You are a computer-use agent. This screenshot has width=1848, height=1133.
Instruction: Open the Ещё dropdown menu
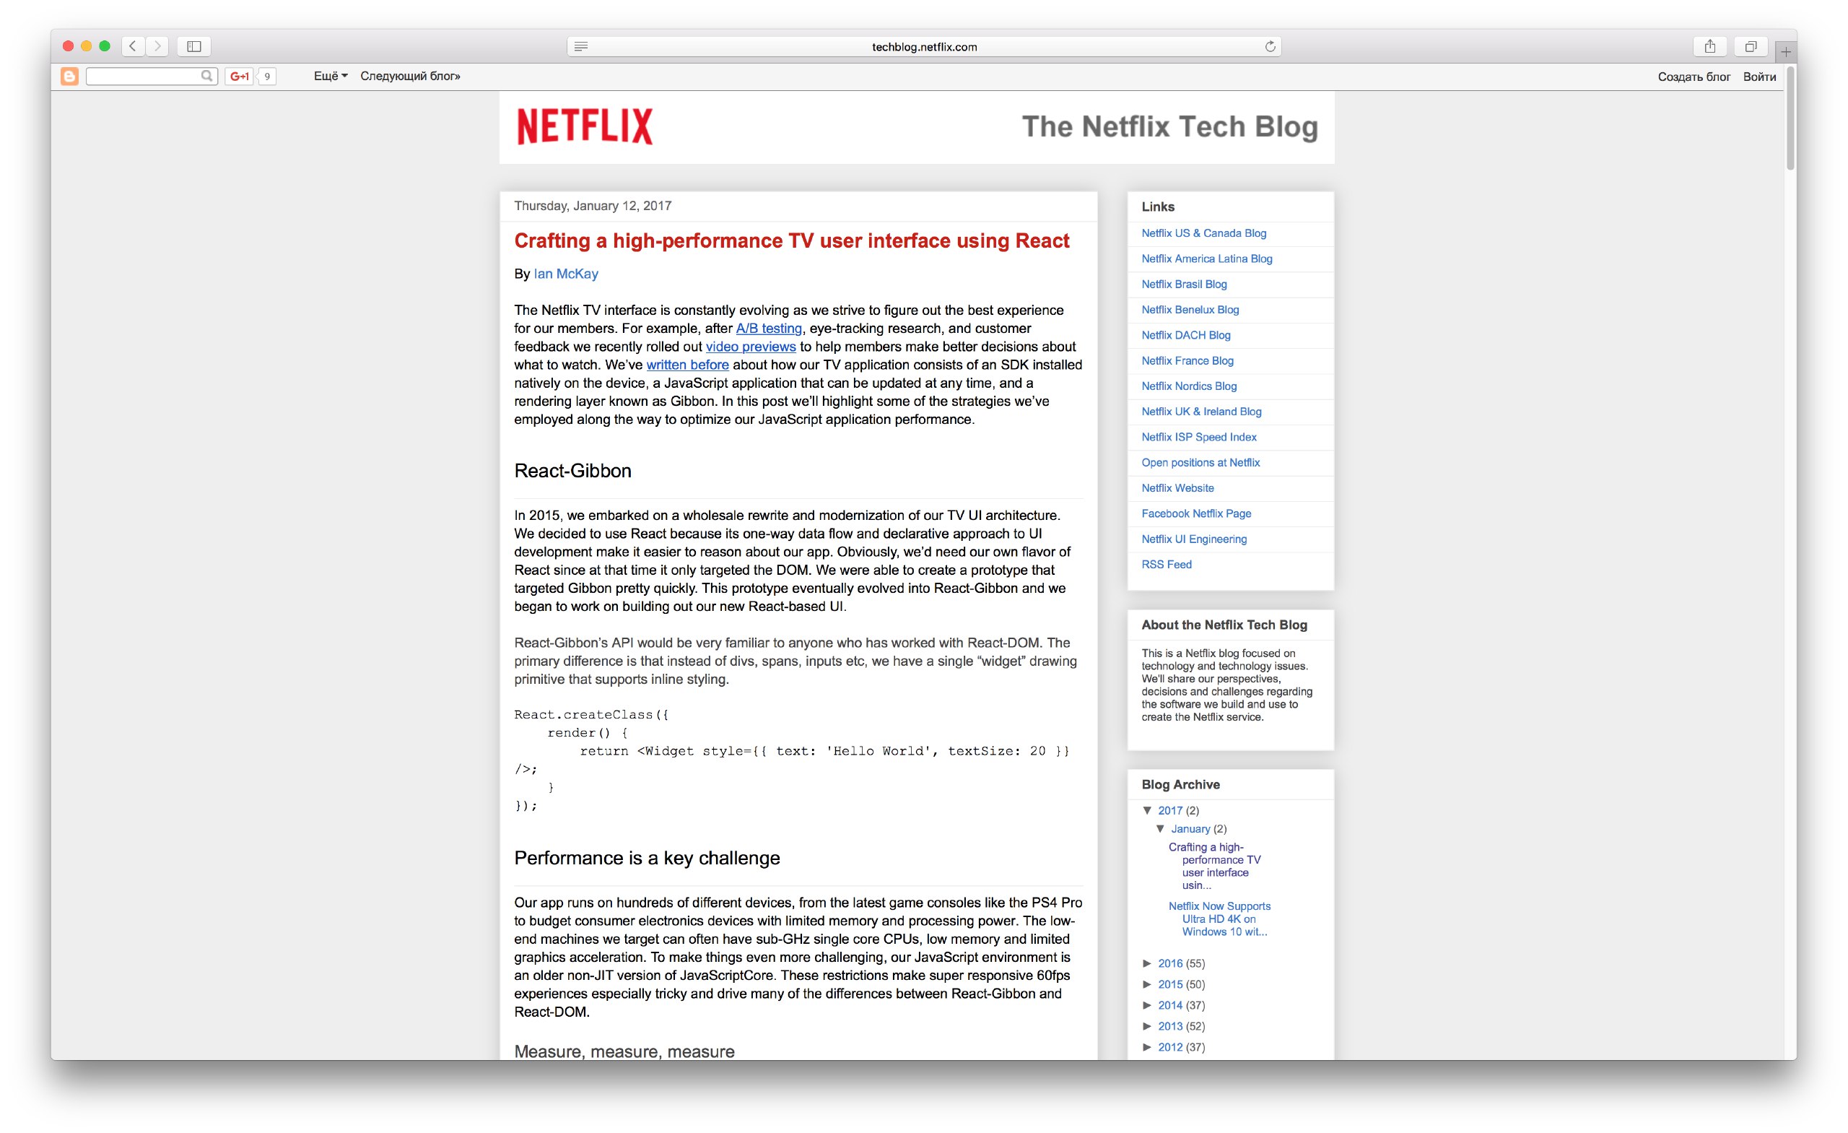click(x=331, y=76)
